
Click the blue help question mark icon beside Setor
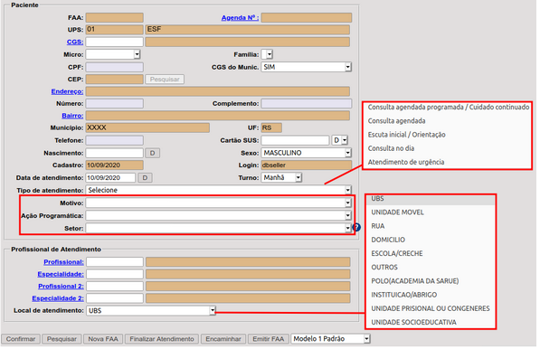point(356,227)
